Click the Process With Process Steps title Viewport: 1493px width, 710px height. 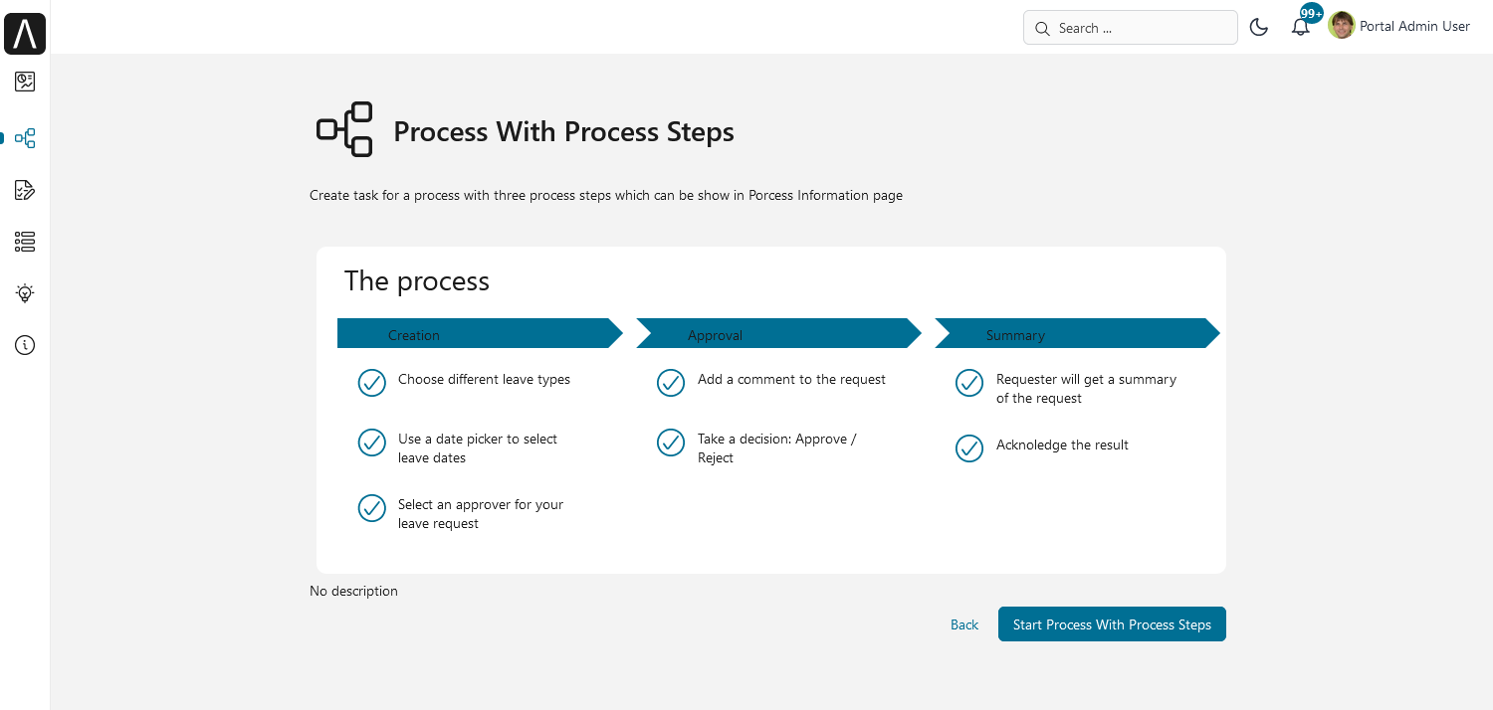point(563,131)
